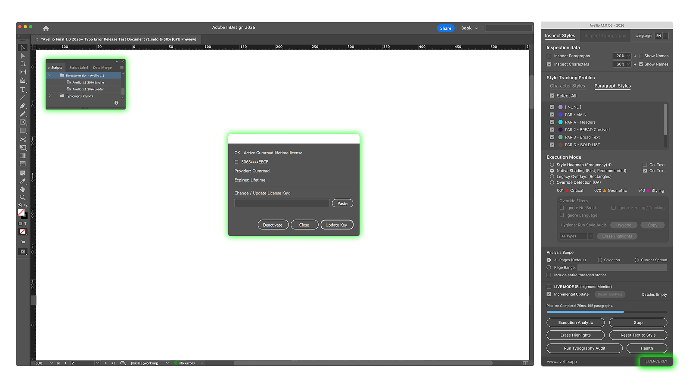The height and width of the screenshot is (388, 689).
Task: Select the Gradient Feather tool
Action: coord(23,164)
